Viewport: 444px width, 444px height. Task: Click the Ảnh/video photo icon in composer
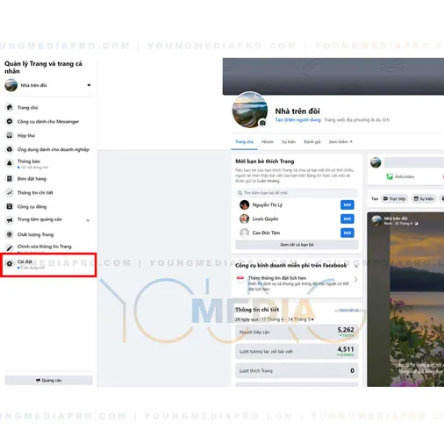(390, 176)
